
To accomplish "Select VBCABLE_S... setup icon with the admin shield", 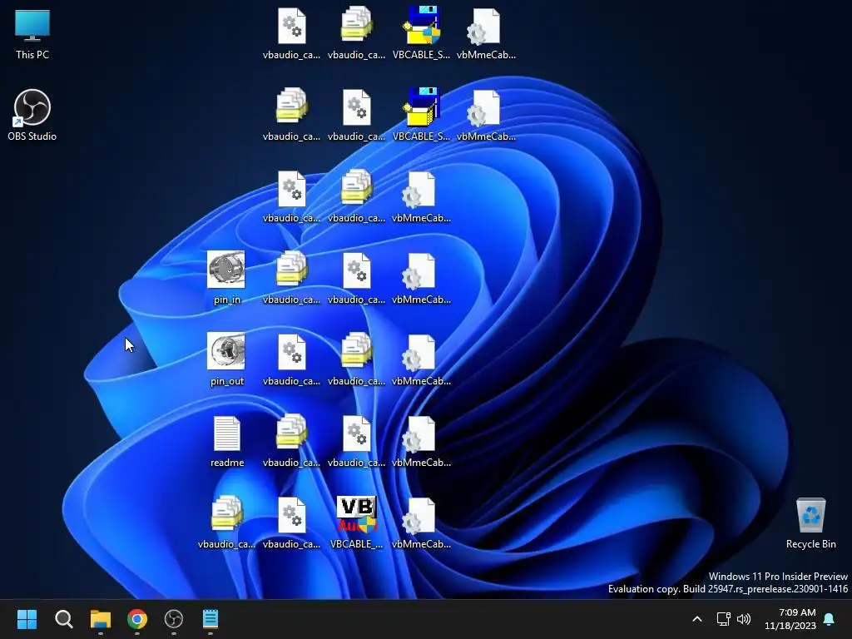I will click(421, 33).
